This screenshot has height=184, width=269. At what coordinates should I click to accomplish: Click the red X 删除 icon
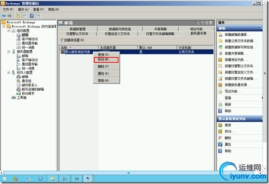coord(220,138)
